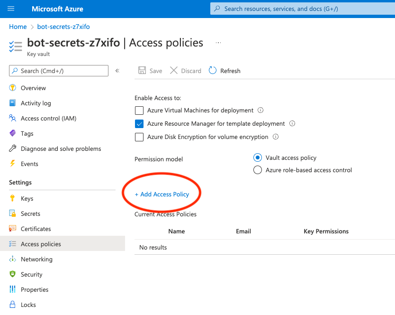395x315 pixels.
Task: Select Vault access policy radio button
Action: click(258, 158)
